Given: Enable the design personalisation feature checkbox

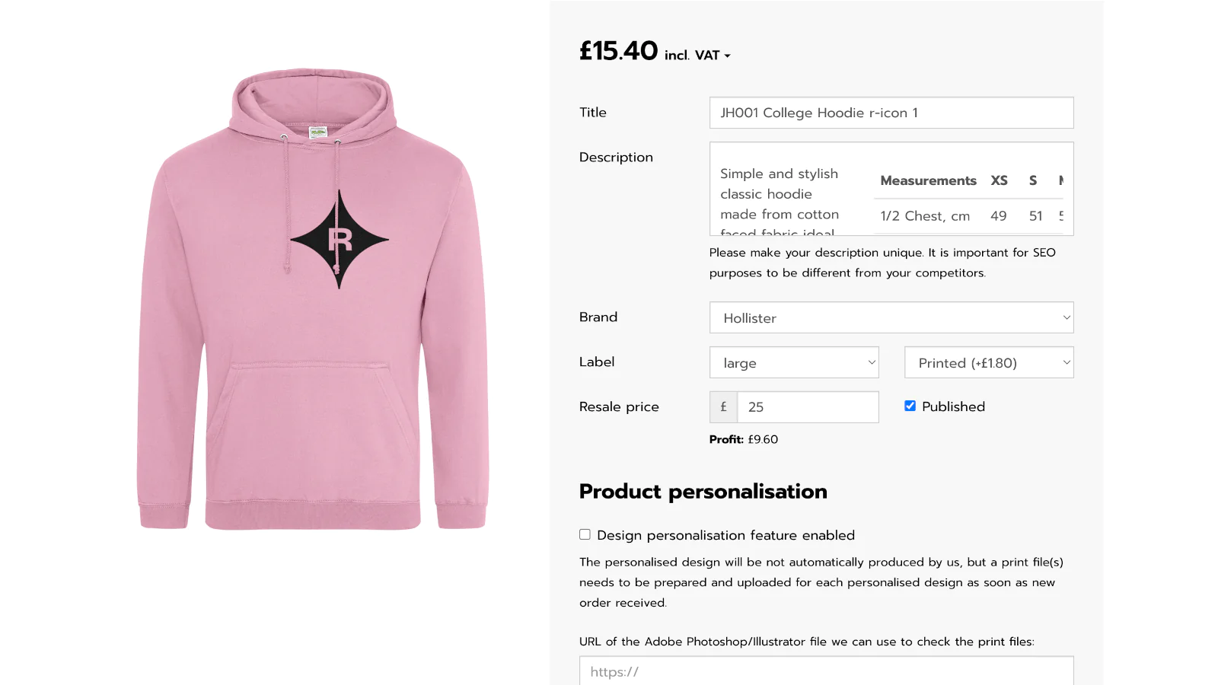Looking at the screenshot, I should [x=585, y=534].
